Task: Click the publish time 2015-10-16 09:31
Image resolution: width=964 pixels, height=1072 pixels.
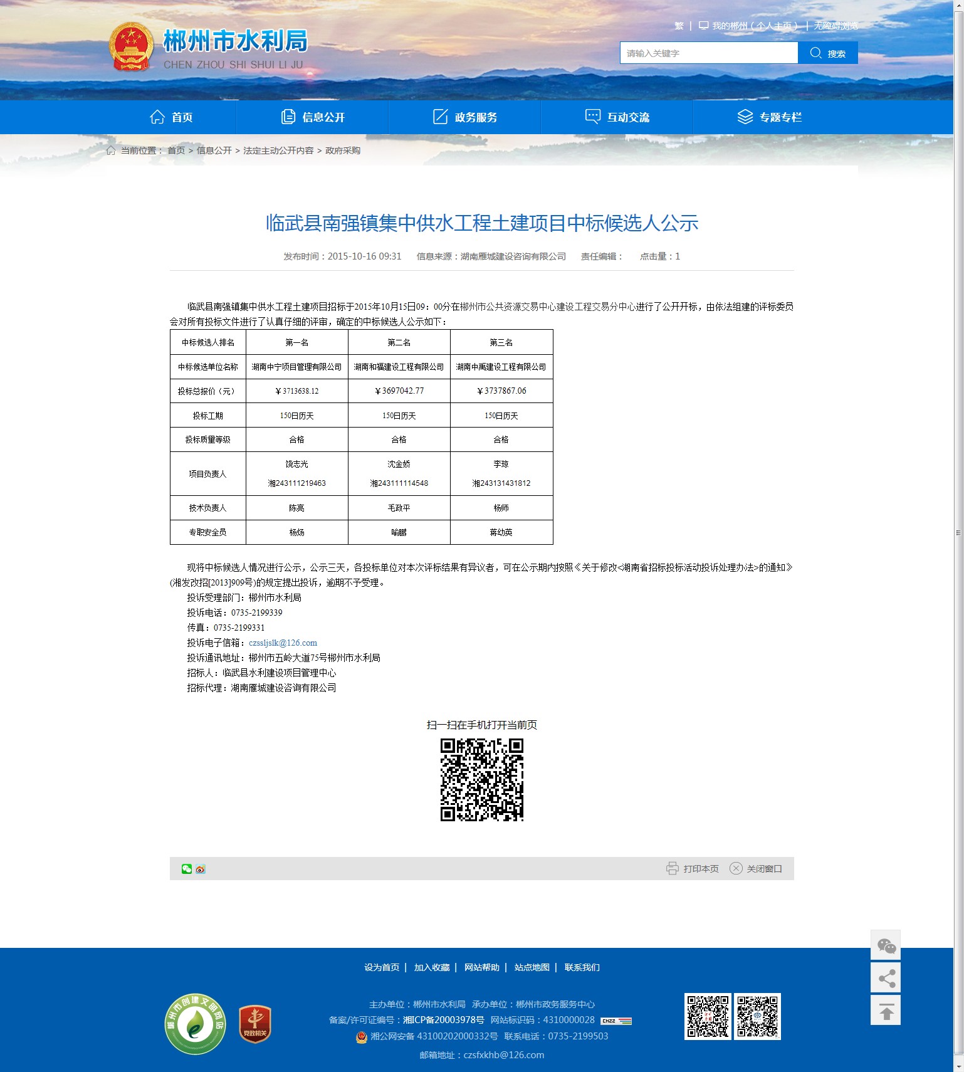Action: point(364,256)
